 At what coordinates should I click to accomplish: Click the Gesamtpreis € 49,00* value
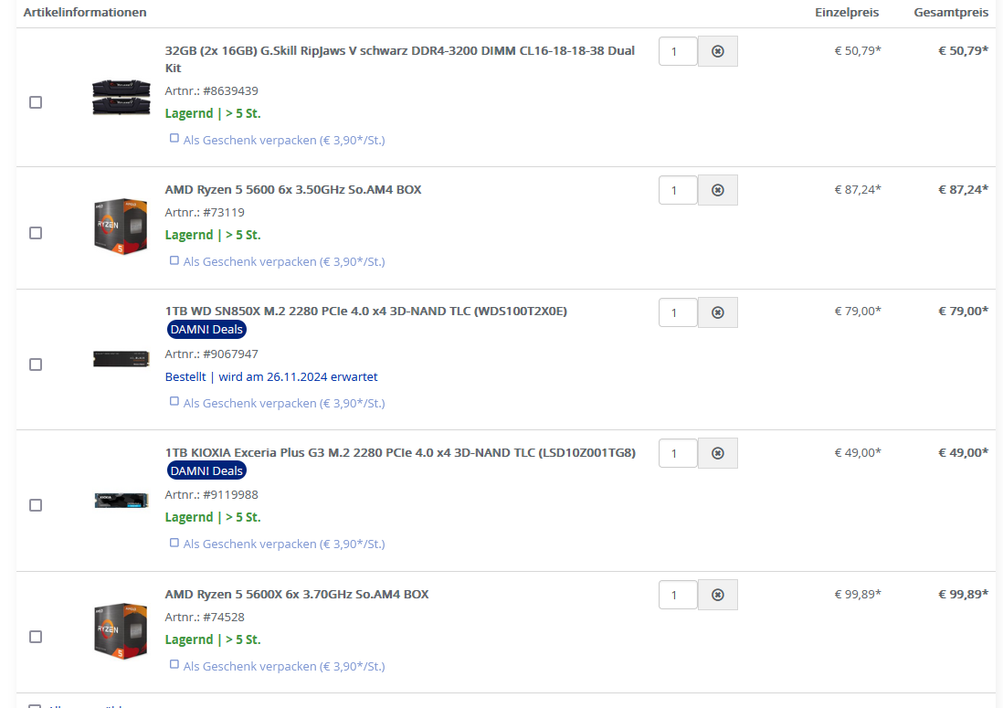[964, 452]
